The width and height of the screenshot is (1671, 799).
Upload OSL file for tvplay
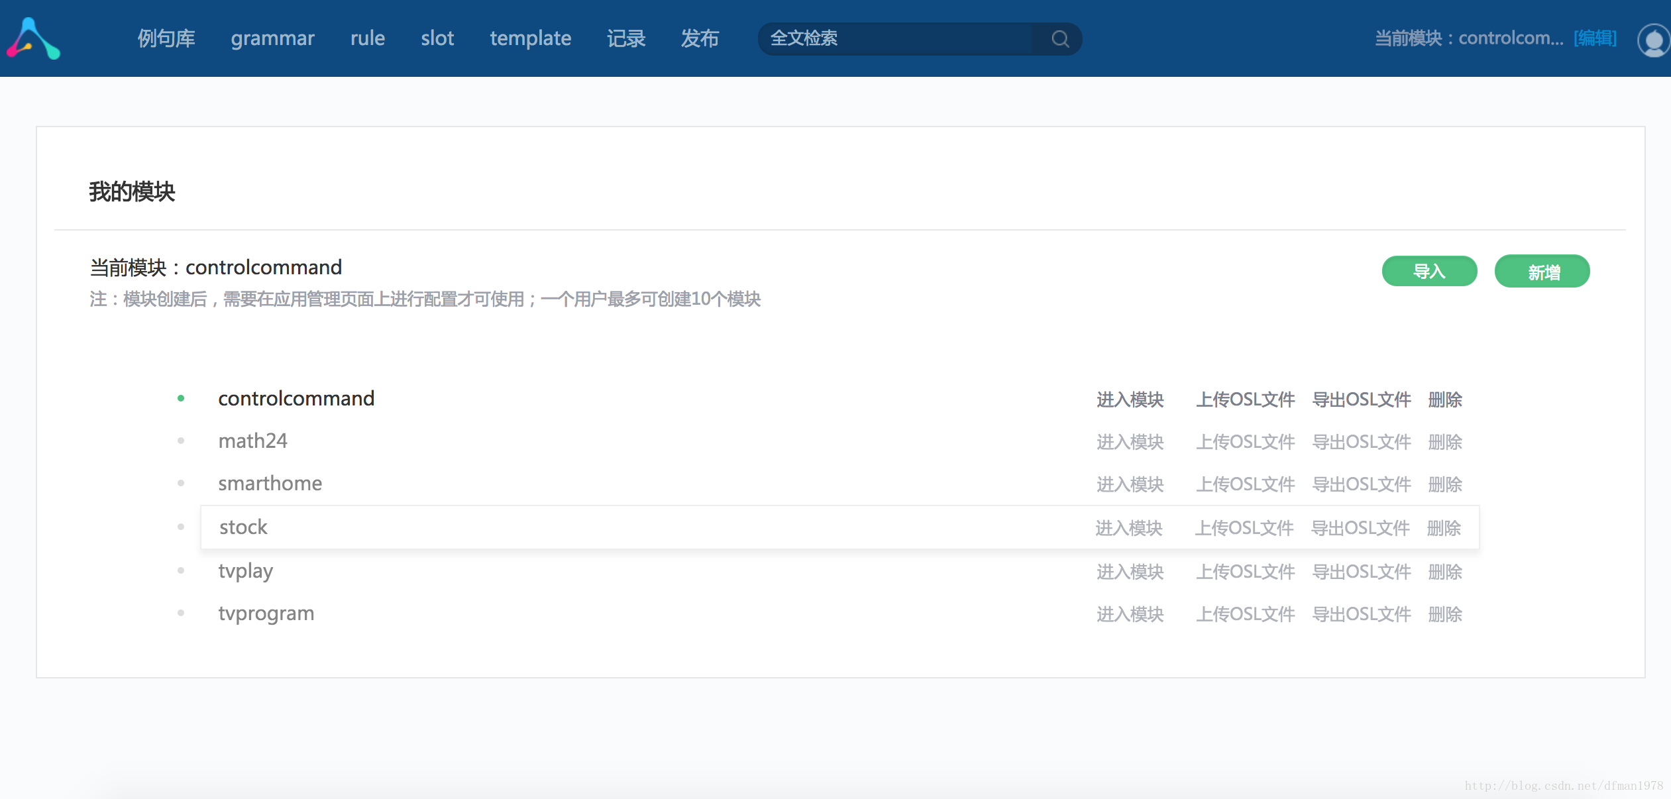click(x=1245, y=572)
